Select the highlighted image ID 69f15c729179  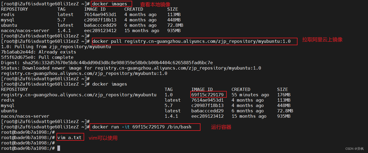(x=207, y=95)
